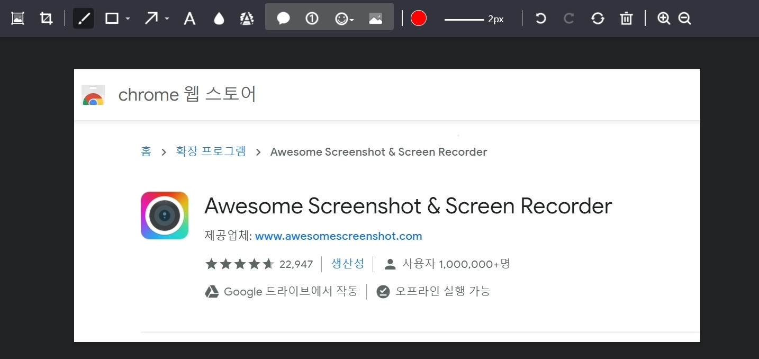Click the offline checkmark circle icon
This screenshot has width=759, height=359.
tap(383, 292)
